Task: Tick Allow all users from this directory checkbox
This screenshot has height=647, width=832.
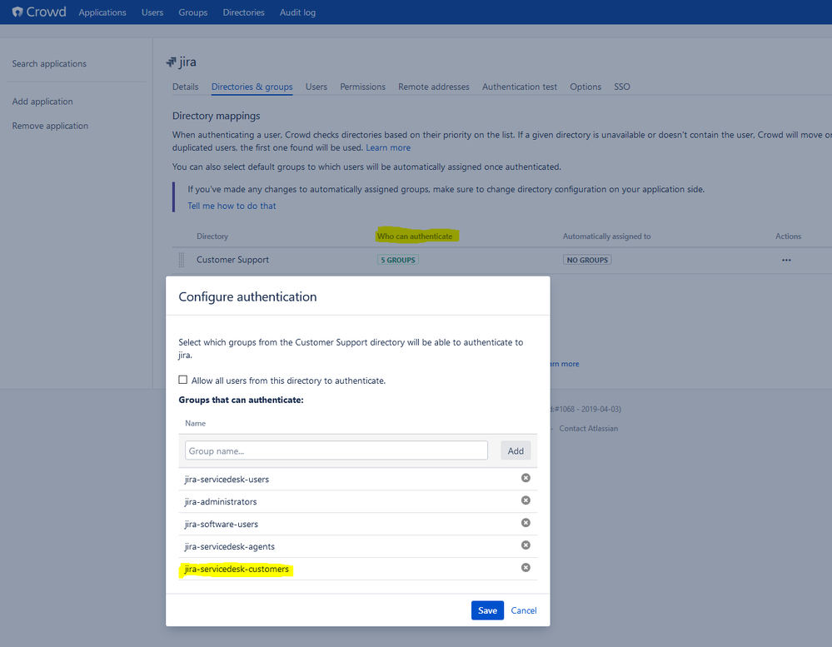Action: click(x=183, y=380)
